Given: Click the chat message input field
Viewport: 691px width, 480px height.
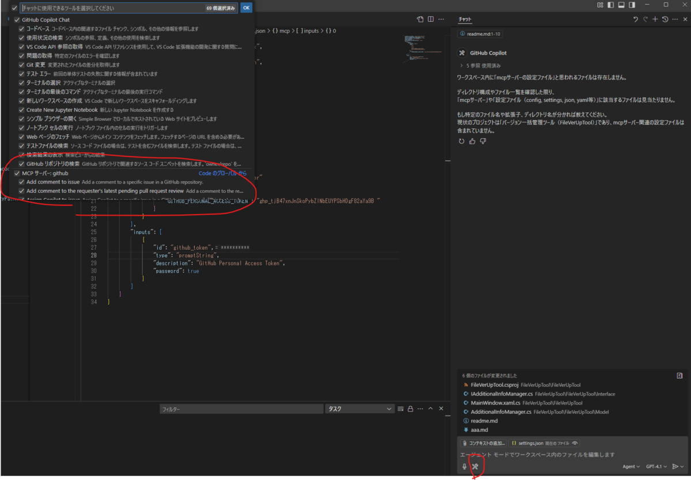Looking at the screenshot, I should 574,455.
